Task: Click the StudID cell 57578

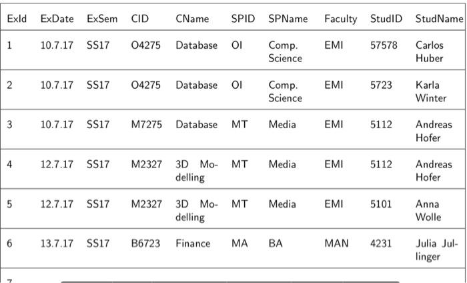Action: [384, 45]
